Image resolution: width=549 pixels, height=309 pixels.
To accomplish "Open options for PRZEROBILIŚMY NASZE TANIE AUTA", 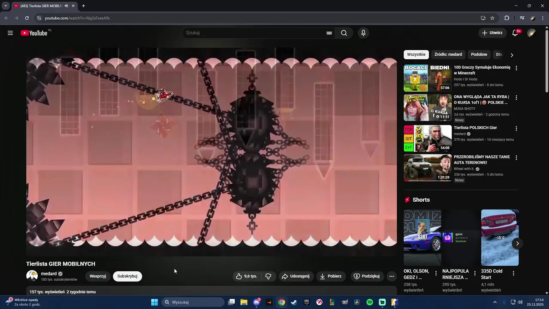I will (x=516, y=158).
